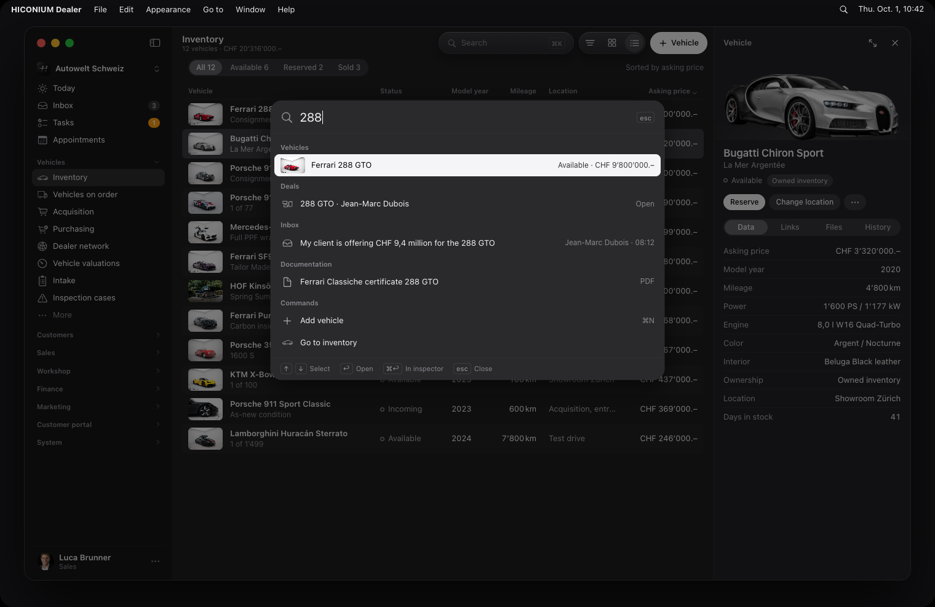
Task: Open Appointments calendar in sidebar
Action: (x=98, y=140)
